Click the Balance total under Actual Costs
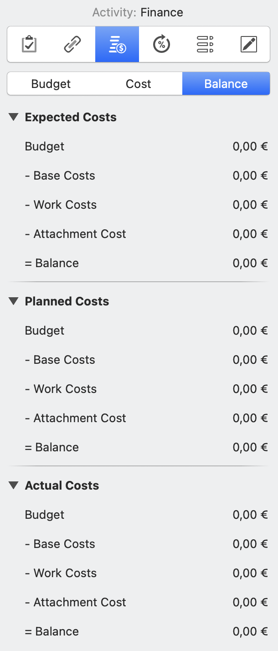278x651 pixels. [x=250, y=631]
